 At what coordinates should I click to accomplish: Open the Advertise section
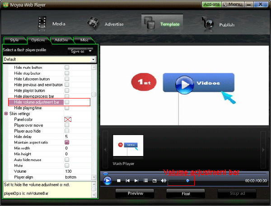(x=105, y=24)
